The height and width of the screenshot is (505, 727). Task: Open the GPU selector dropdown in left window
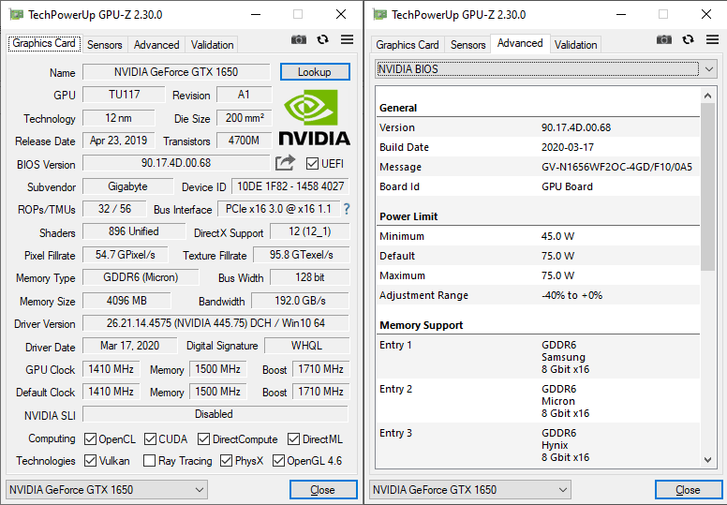pos(107,490)
